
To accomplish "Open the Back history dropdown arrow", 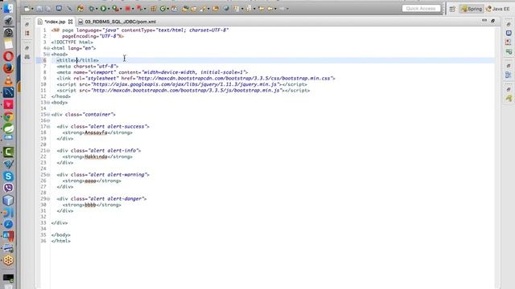I will [x=275, y=9].
